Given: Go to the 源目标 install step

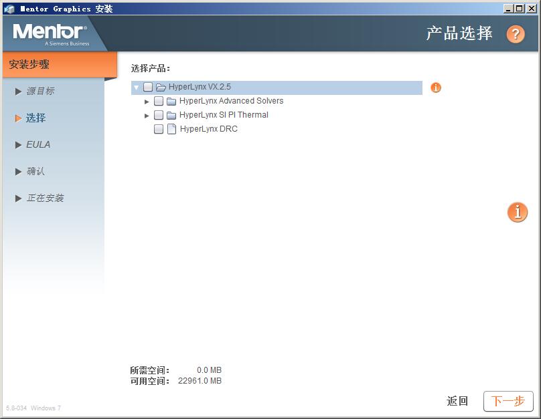Looking at the screenshot, I should coord(40,92).
